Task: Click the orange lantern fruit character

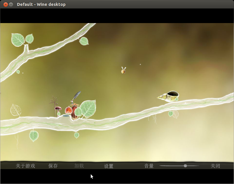Action: point(69,110)
